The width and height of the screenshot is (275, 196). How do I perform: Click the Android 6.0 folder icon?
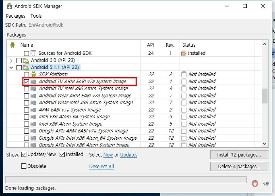26,60
